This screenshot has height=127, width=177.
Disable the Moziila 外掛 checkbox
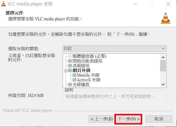pos(74,75)
